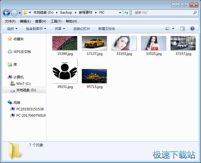201x163 pixels.
Task: Open the 编辑(E) menu
Action: 25,21
